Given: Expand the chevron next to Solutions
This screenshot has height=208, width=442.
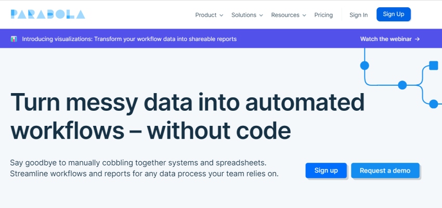Looking at the screenshot, I should pyautogui.click(x=261, y=16).
